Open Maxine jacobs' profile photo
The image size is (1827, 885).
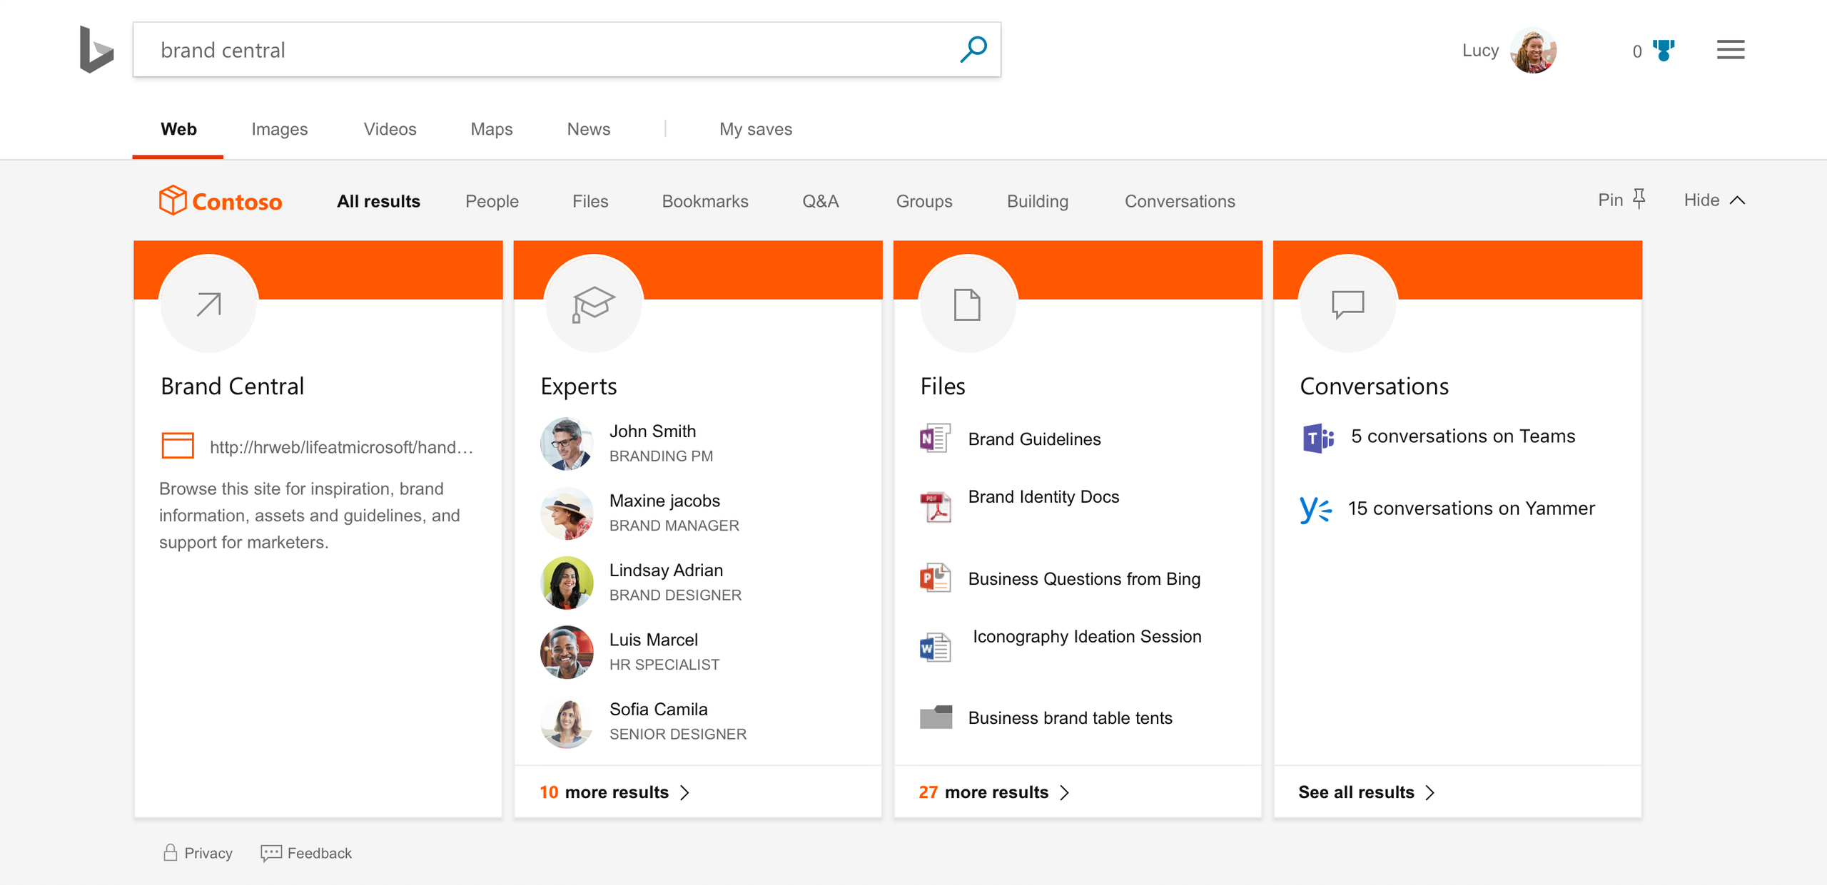[567, 513]
